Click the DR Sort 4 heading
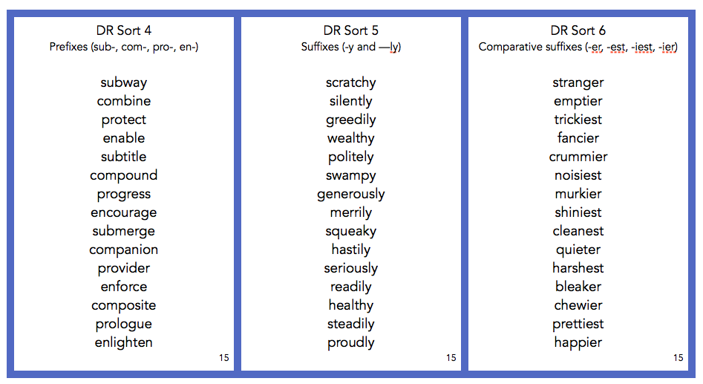The height and width of the screenshot is (384, 703). click(124, 30)
